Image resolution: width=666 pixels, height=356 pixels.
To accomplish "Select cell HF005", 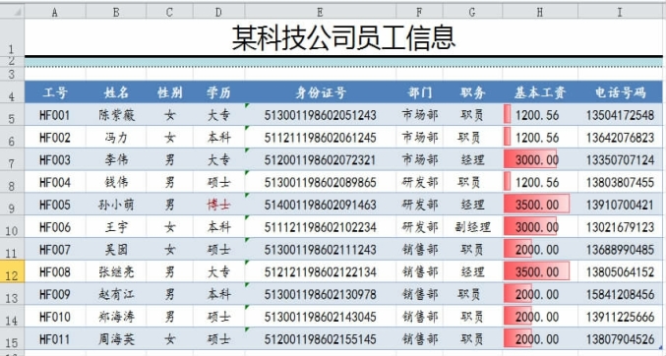I will (55, 205).
